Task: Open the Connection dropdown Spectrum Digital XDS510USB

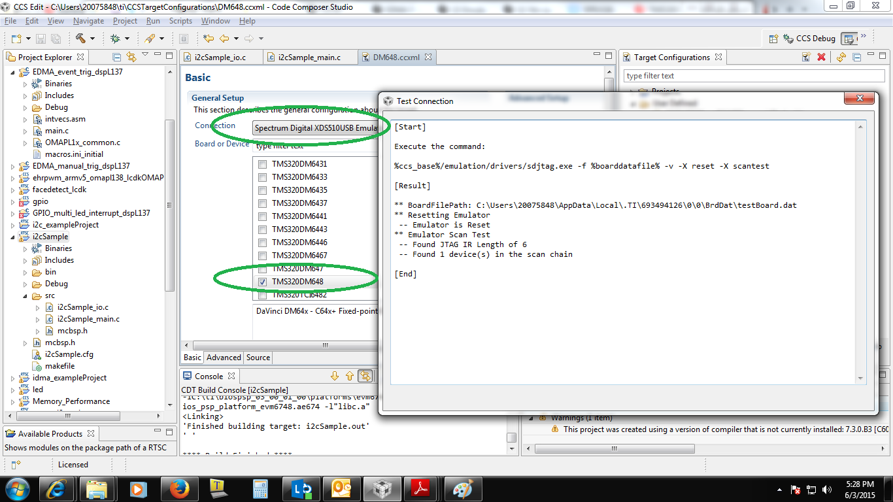Action: pyautogui.click(x=315, y=128)
